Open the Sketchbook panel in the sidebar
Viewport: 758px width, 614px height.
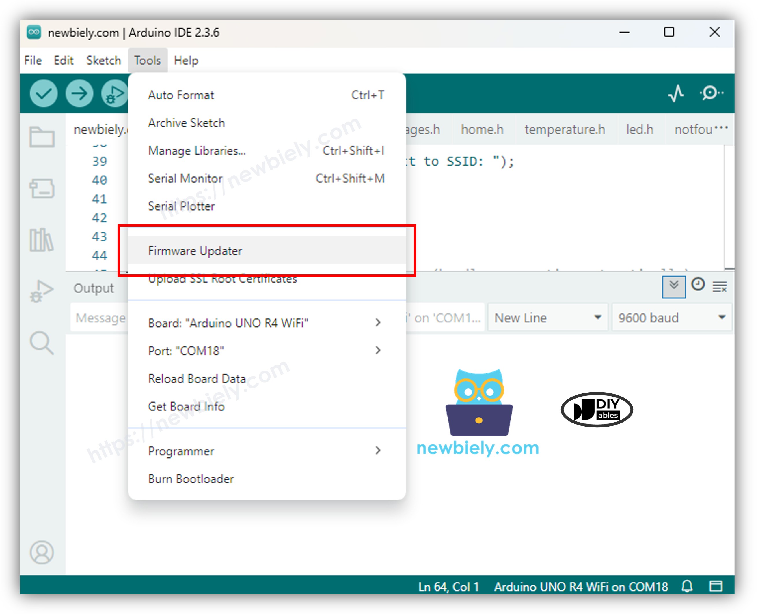pyautogui.click(x=42, y=137)
